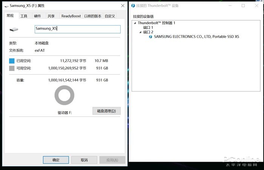Switch to the 共享 tab
Image resolution: width=264 pixels, height=170 pixels.
[51, 16]
